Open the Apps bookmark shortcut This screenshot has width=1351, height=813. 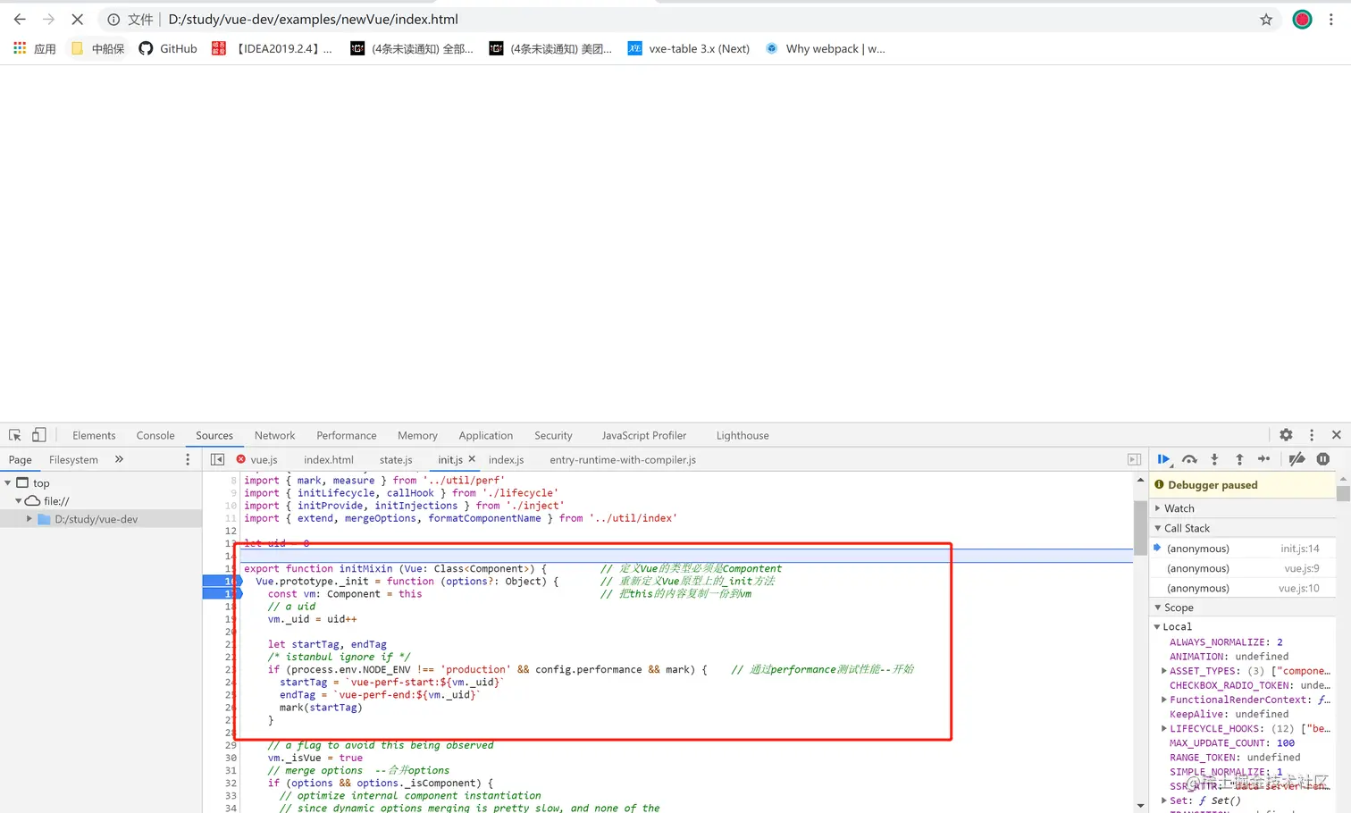tap(35, 48)
